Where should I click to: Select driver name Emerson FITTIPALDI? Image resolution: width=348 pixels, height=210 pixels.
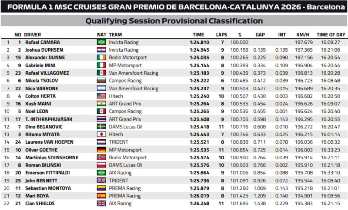(47, 173)
